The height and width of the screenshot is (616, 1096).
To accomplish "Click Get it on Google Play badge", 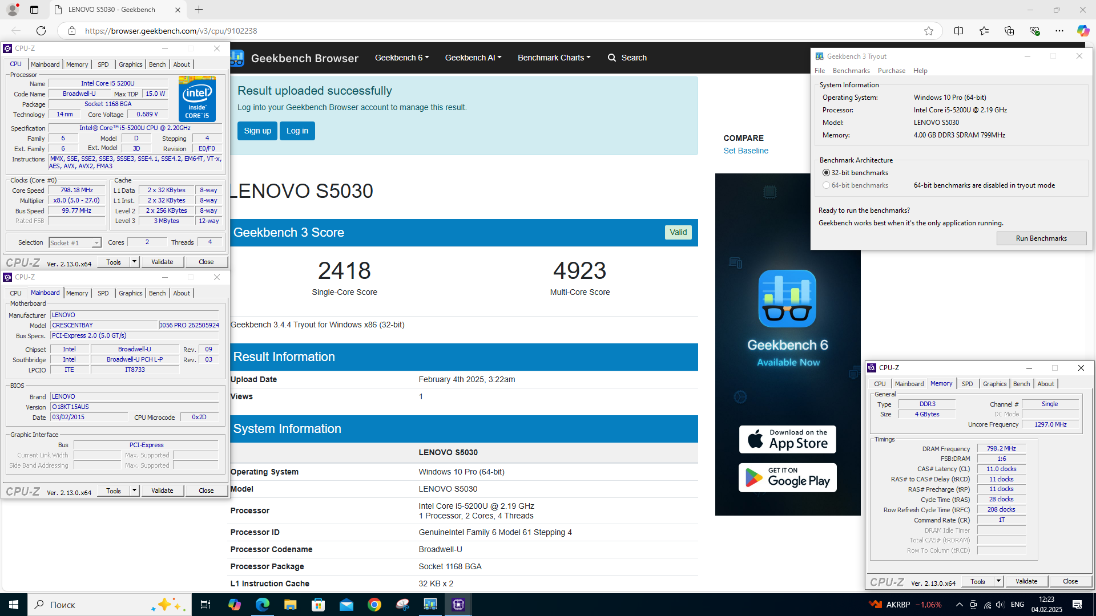I will [787, 477].
